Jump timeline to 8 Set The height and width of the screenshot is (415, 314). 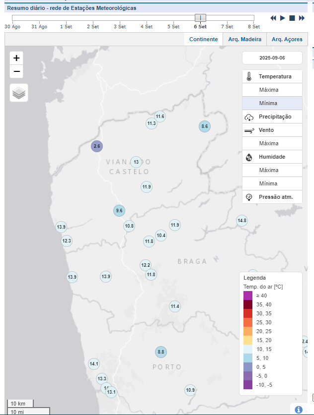(254, 26)
